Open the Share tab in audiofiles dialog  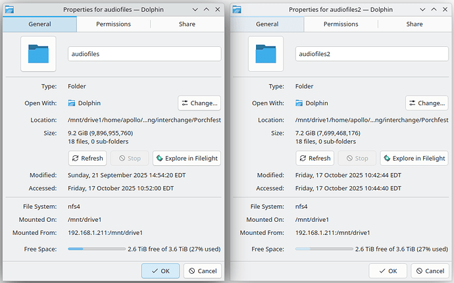coord(187,24)
